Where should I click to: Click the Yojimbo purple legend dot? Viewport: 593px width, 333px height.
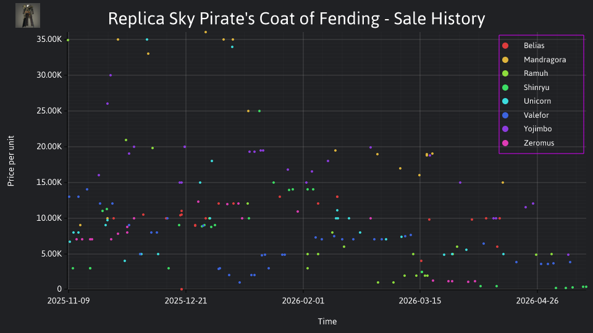click(505, 129)
